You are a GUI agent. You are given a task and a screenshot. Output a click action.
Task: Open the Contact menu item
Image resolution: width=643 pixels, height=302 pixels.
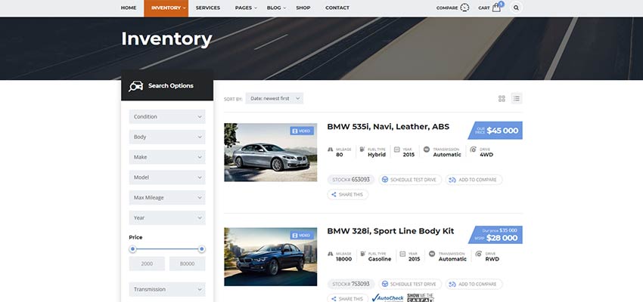[x=337, y=8]
